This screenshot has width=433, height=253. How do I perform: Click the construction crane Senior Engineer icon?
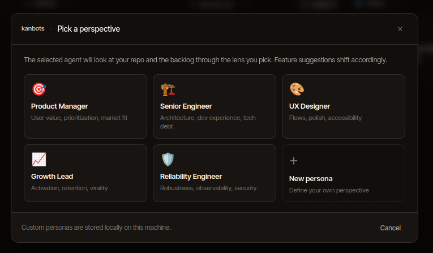click(x=168, y=89)
